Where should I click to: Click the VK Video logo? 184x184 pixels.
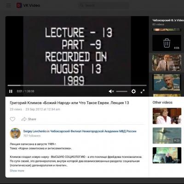(29, 6)
